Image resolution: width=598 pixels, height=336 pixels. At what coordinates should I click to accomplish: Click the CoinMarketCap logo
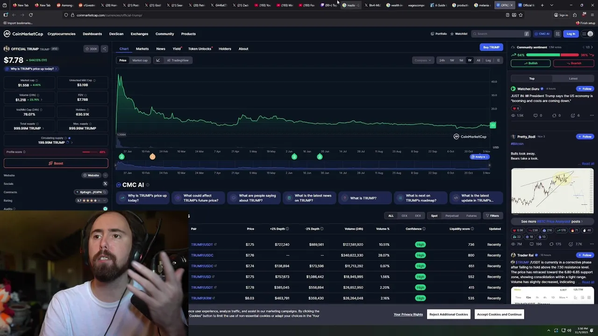[23, 34]
